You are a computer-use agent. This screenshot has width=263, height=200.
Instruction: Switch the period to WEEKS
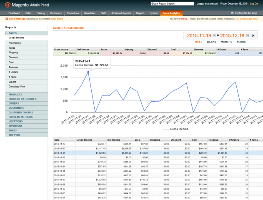pyautogui.click(x=211, y=42)
